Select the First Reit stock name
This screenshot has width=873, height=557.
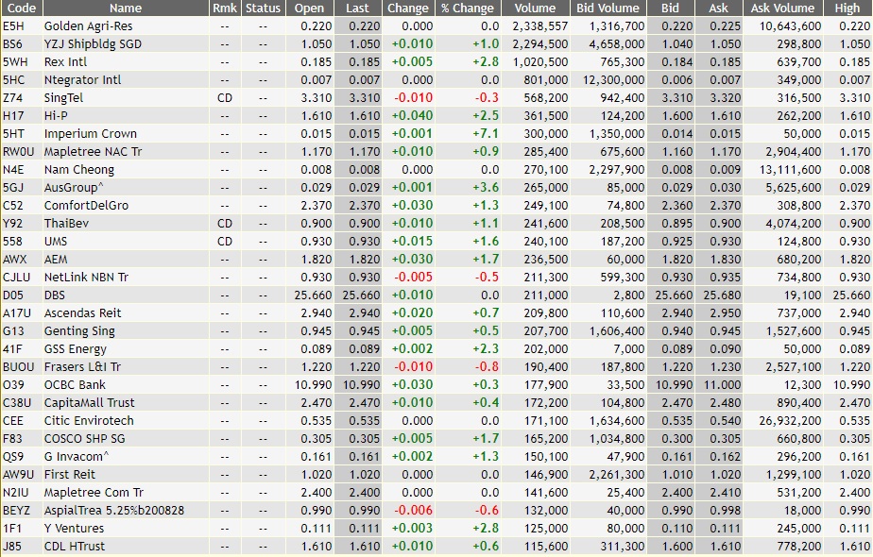[x=70, y=474]
